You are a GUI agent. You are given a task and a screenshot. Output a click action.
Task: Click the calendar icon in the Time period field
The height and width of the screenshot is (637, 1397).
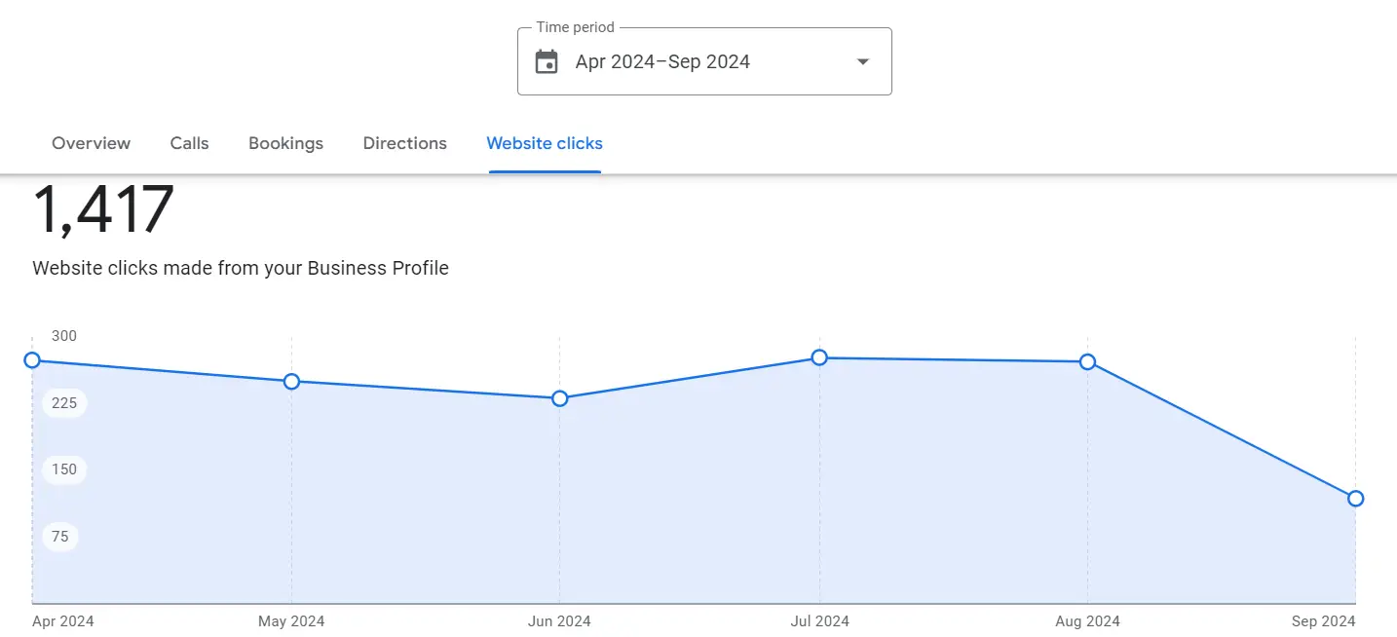point(547,60)
